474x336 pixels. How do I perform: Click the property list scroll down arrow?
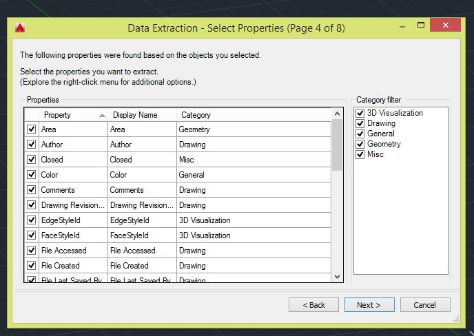pyautogui.click(x=338, y=277)
